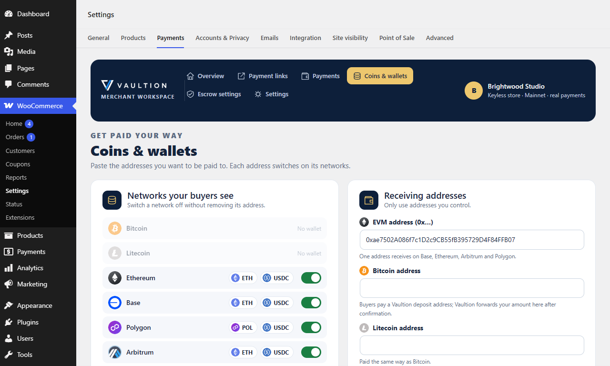The image size is (610, 366).
Task: Toggle the Arbitrum network off
Action: (x=311, y=352)
